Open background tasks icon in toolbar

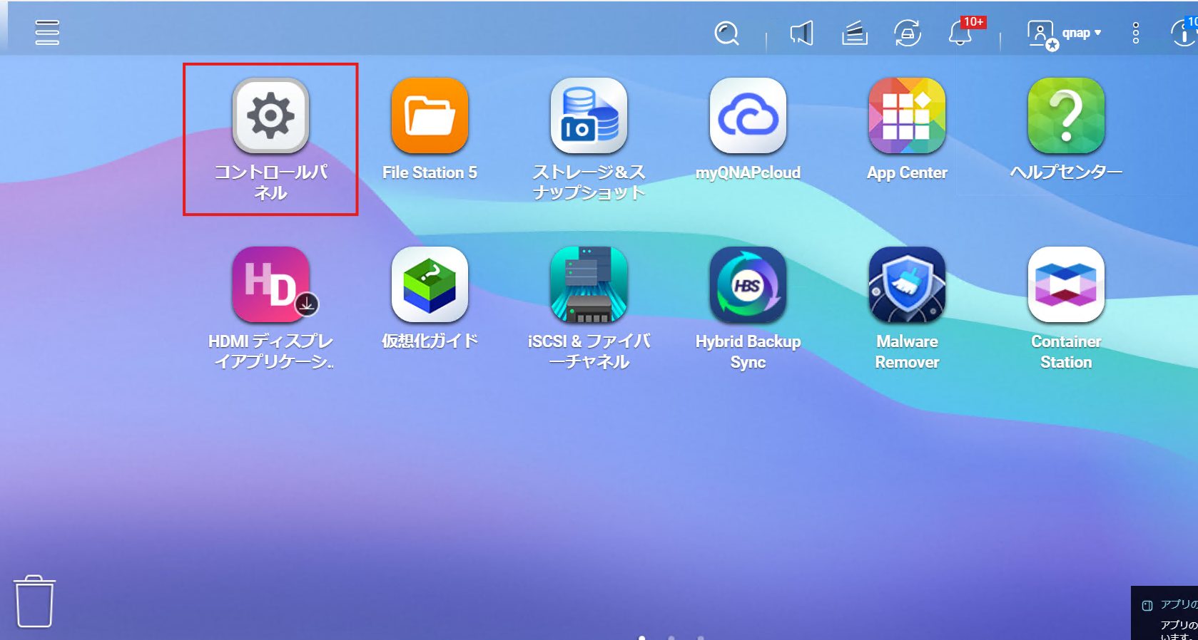[854, 33]
